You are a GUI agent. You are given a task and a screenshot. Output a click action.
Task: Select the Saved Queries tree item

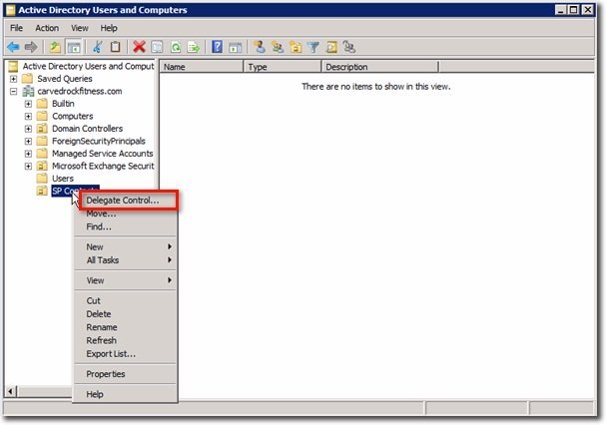click(65, 79)
